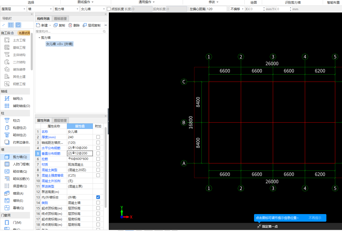This screenshot has width=342, height=231.
Task: Switch to 构件列表 tab
Action: (x=43, y=19)
